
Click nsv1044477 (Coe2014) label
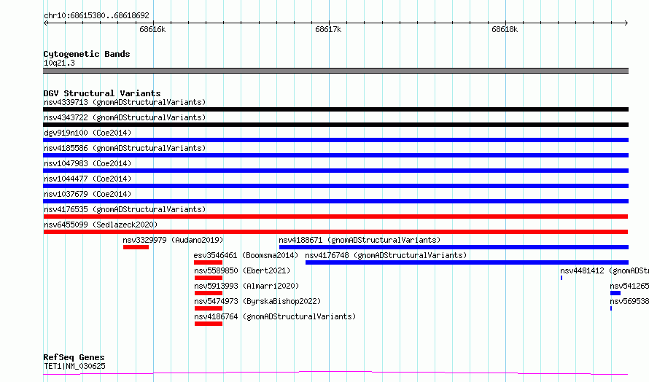coord(88,179)
